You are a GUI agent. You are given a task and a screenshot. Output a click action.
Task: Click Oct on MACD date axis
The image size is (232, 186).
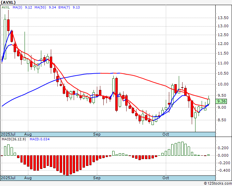point(165,178)
